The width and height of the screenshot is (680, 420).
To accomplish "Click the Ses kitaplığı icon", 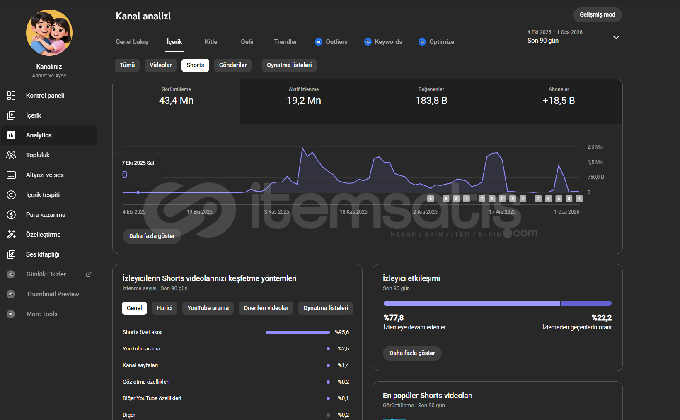I will click(11, 254).
